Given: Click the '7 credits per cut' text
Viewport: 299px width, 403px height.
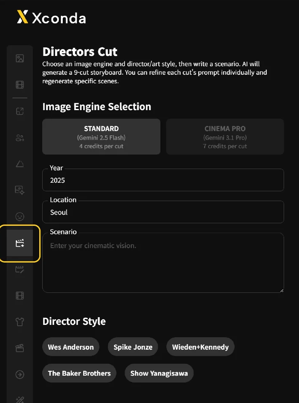Looking at the screenshot, I should pos(225,146).
